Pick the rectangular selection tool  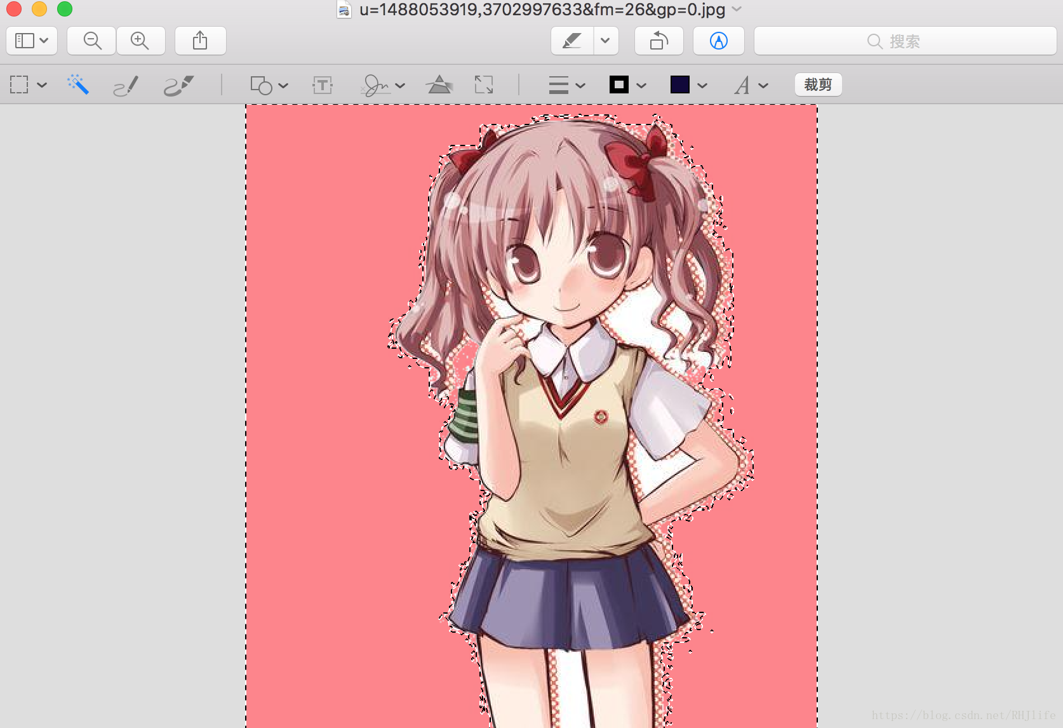click(x=19, y=85)
